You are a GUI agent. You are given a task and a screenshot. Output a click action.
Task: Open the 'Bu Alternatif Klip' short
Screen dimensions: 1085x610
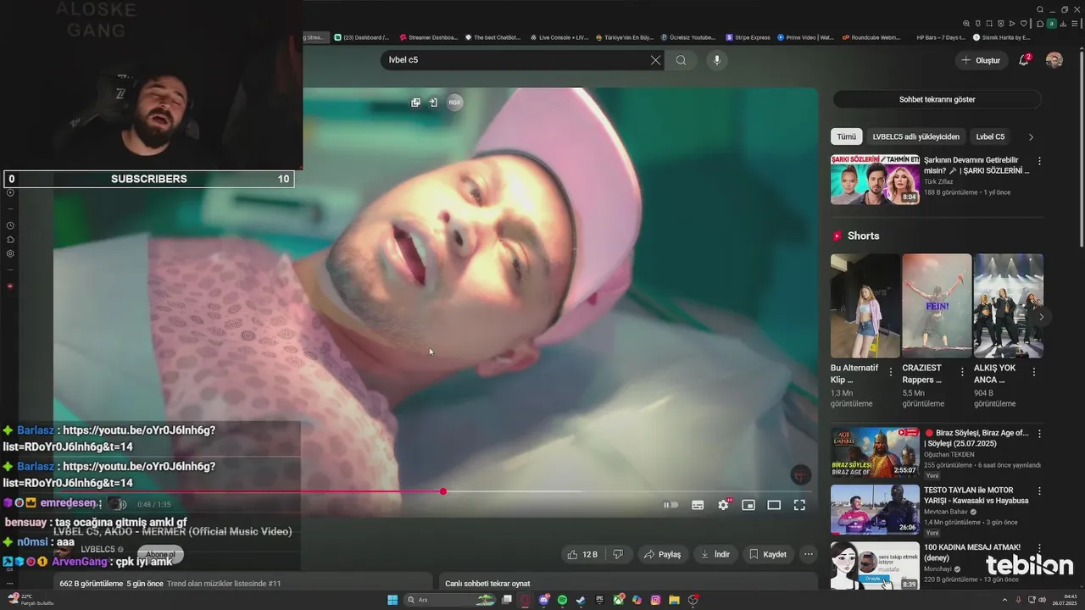(865, 305)
